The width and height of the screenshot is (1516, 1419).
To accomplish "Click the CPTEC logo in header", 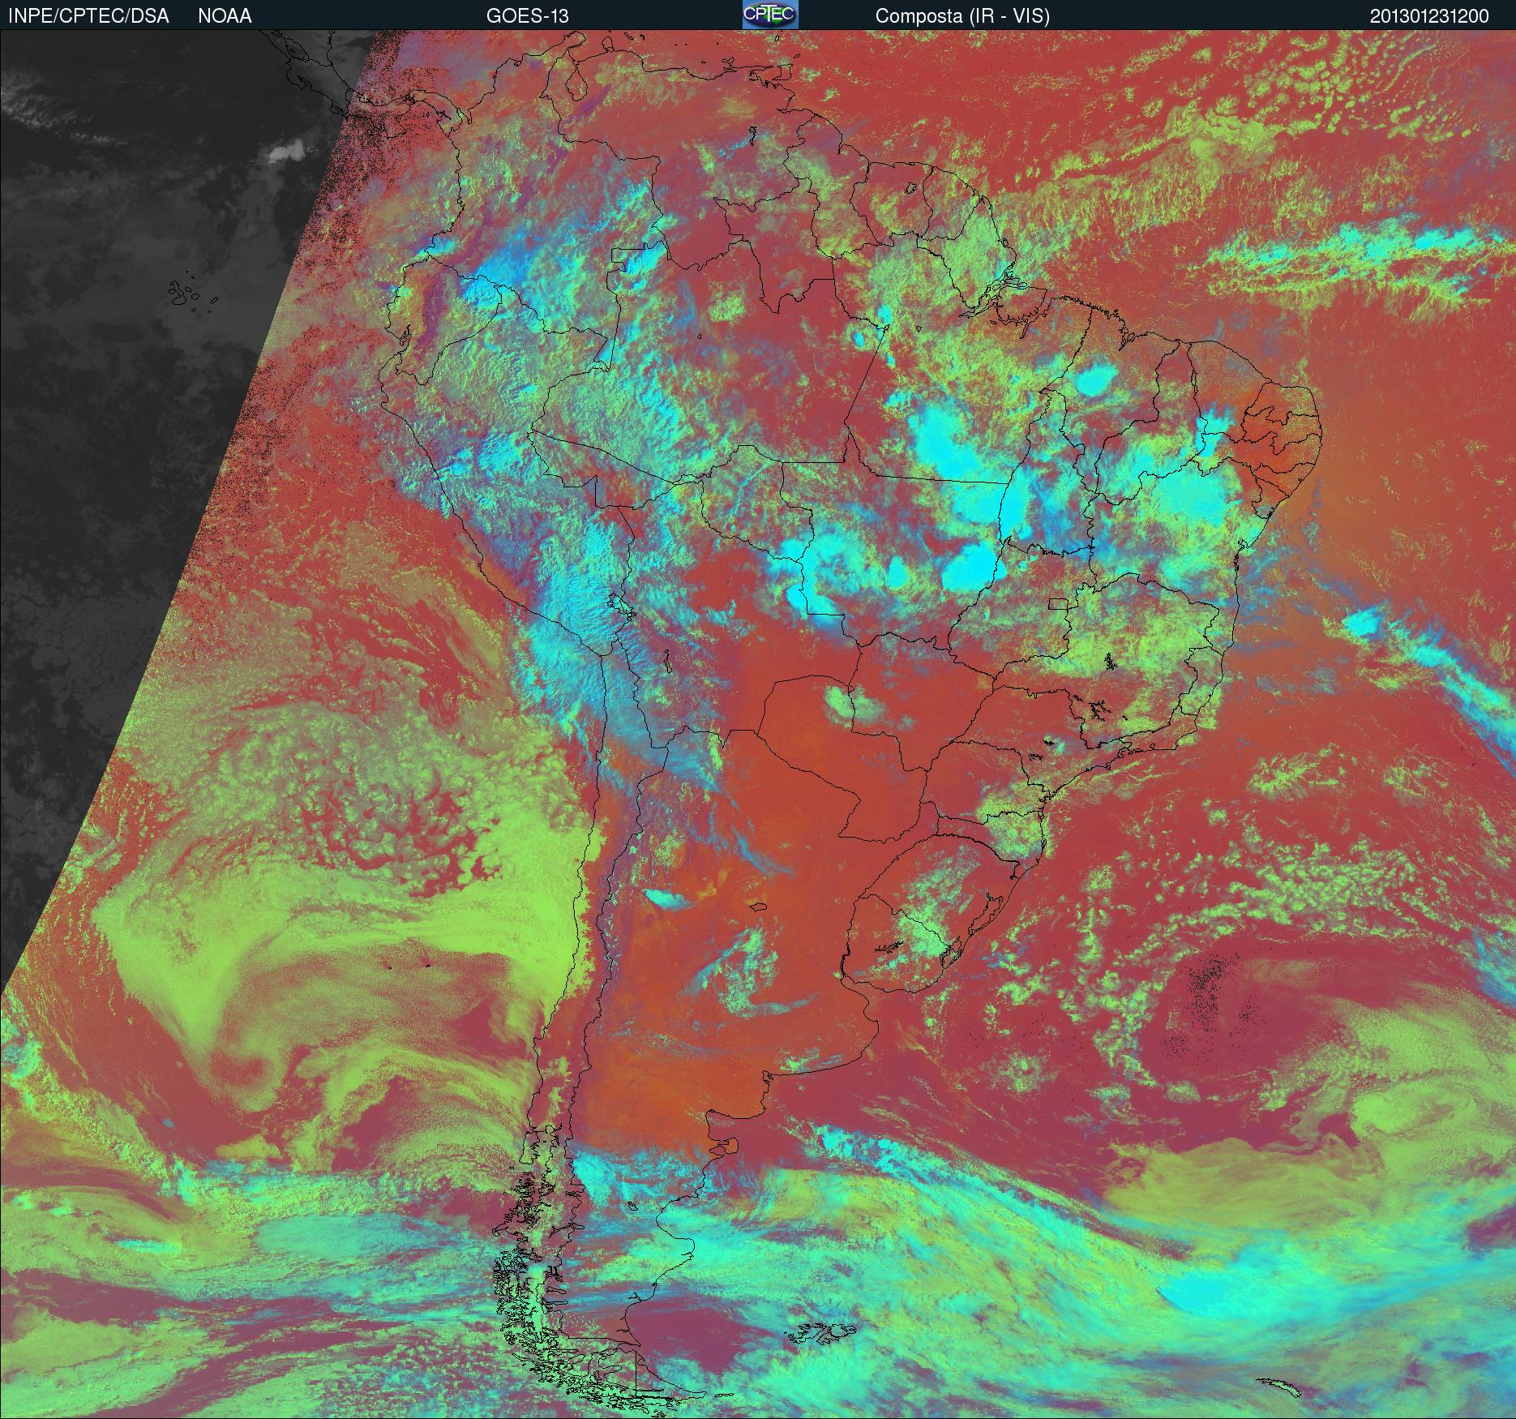I will pos(770,15).
